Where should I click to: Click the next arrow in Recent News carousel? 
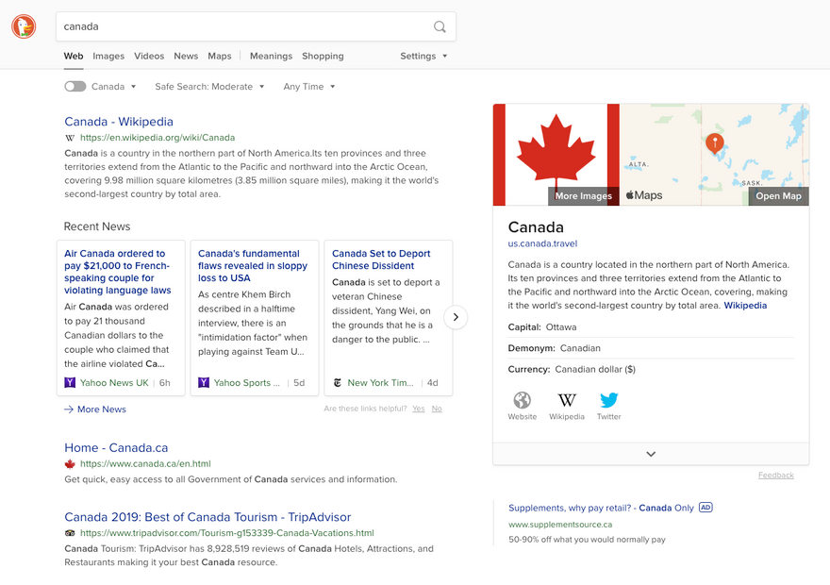tap(456, 317)
